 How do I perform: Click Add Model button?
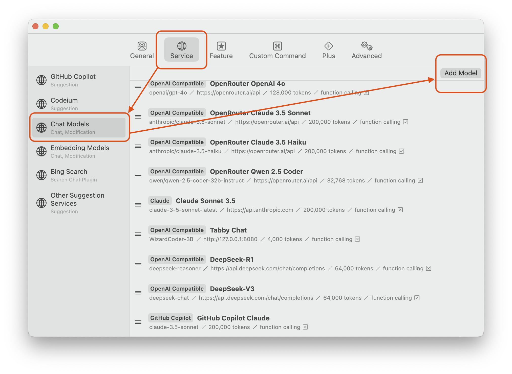click(461, 73)
